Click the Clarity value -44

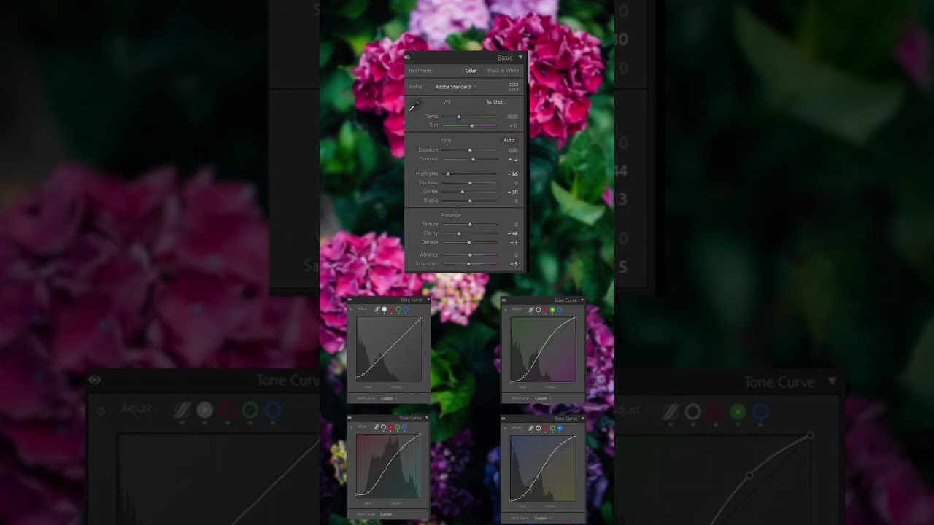(513, 233)
